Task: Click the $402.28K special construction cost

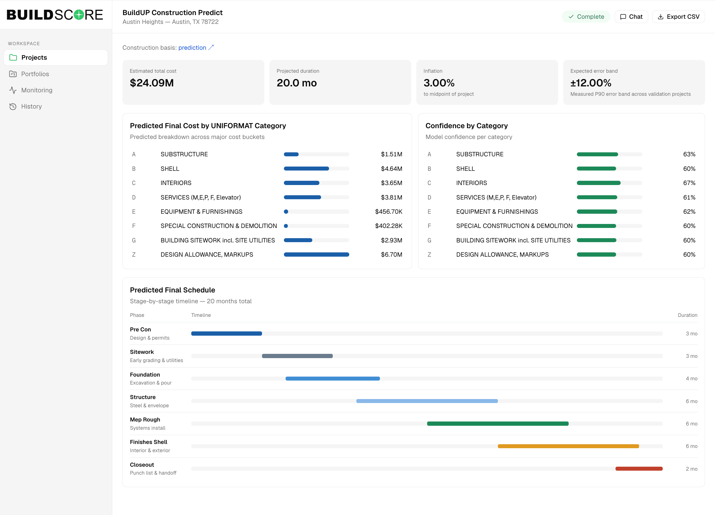Action: (x=389, y=226)
